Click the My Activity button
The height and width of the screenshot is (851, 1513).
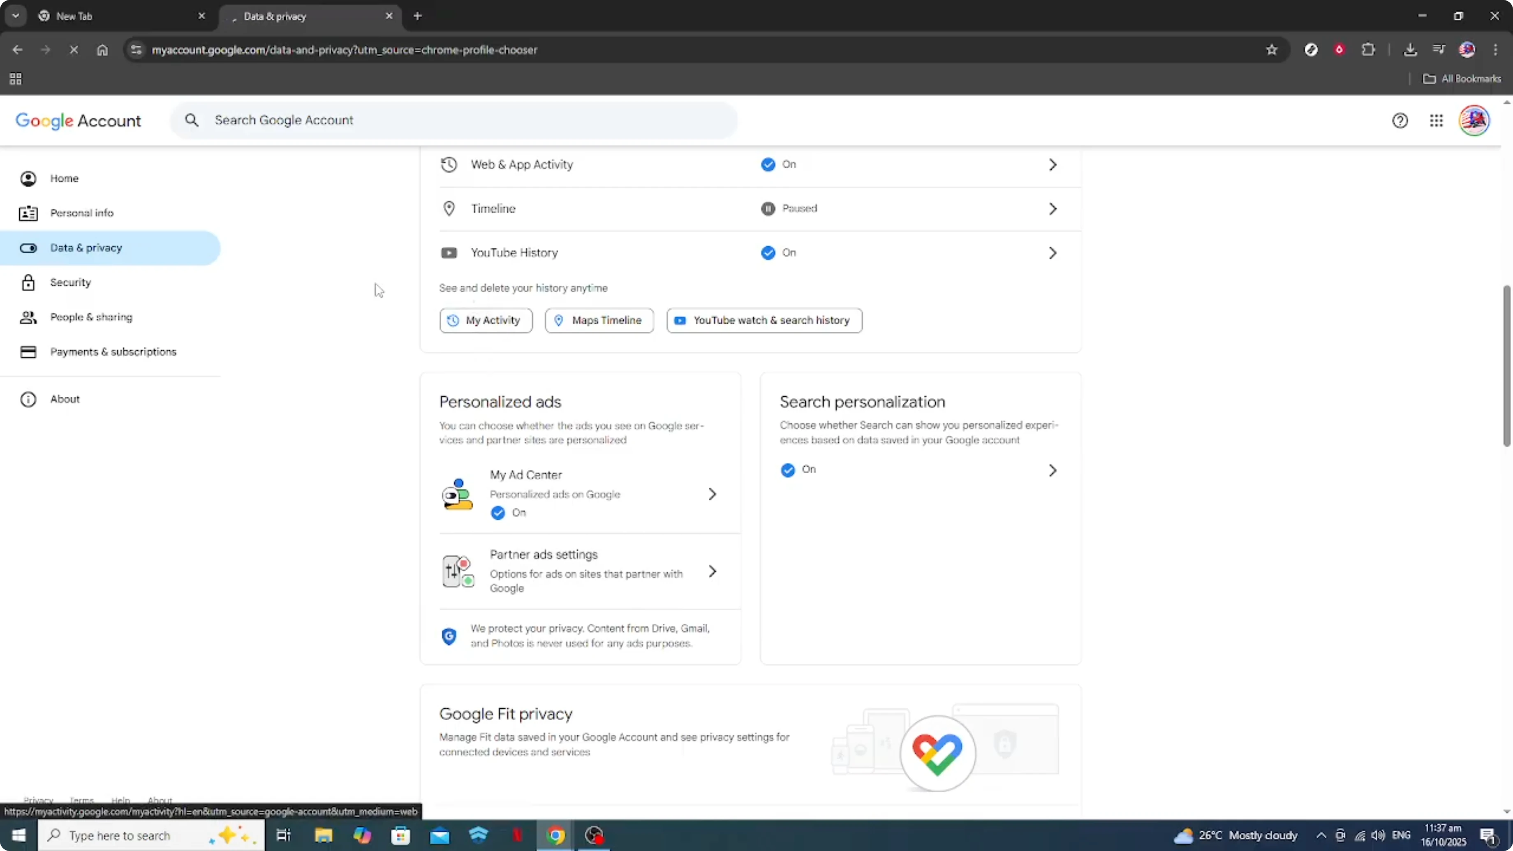(486, 321)
